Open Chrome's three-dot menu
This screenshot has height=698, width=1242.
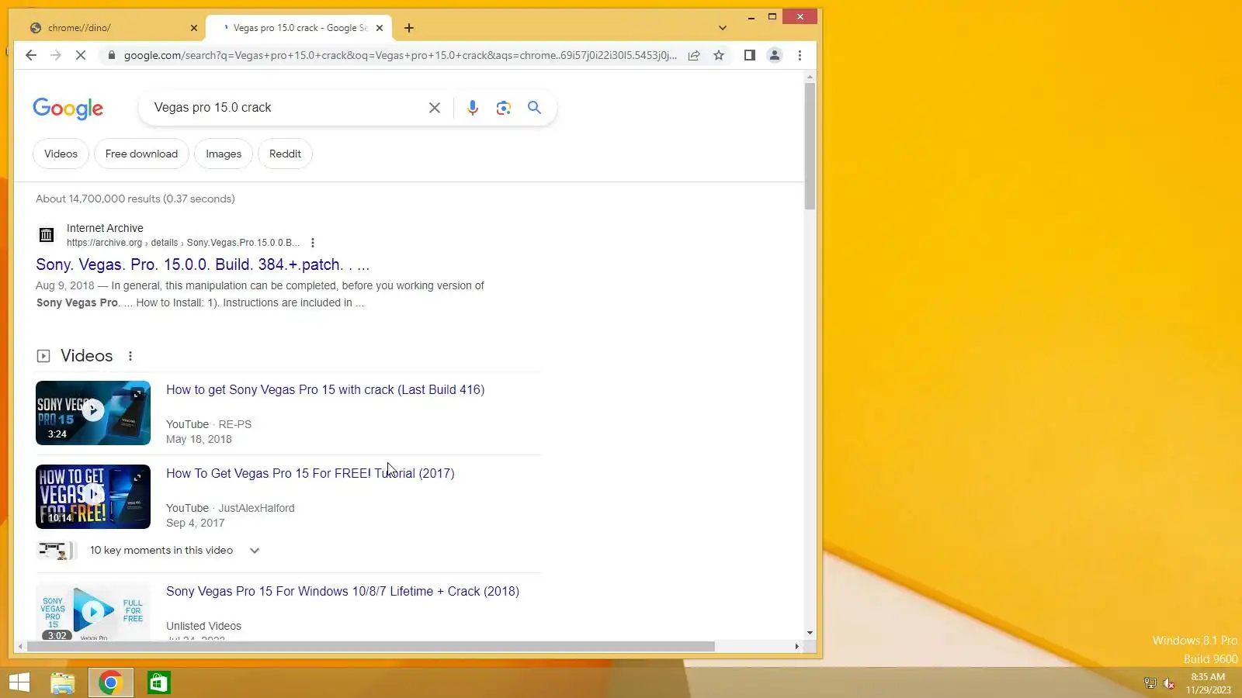800,55
